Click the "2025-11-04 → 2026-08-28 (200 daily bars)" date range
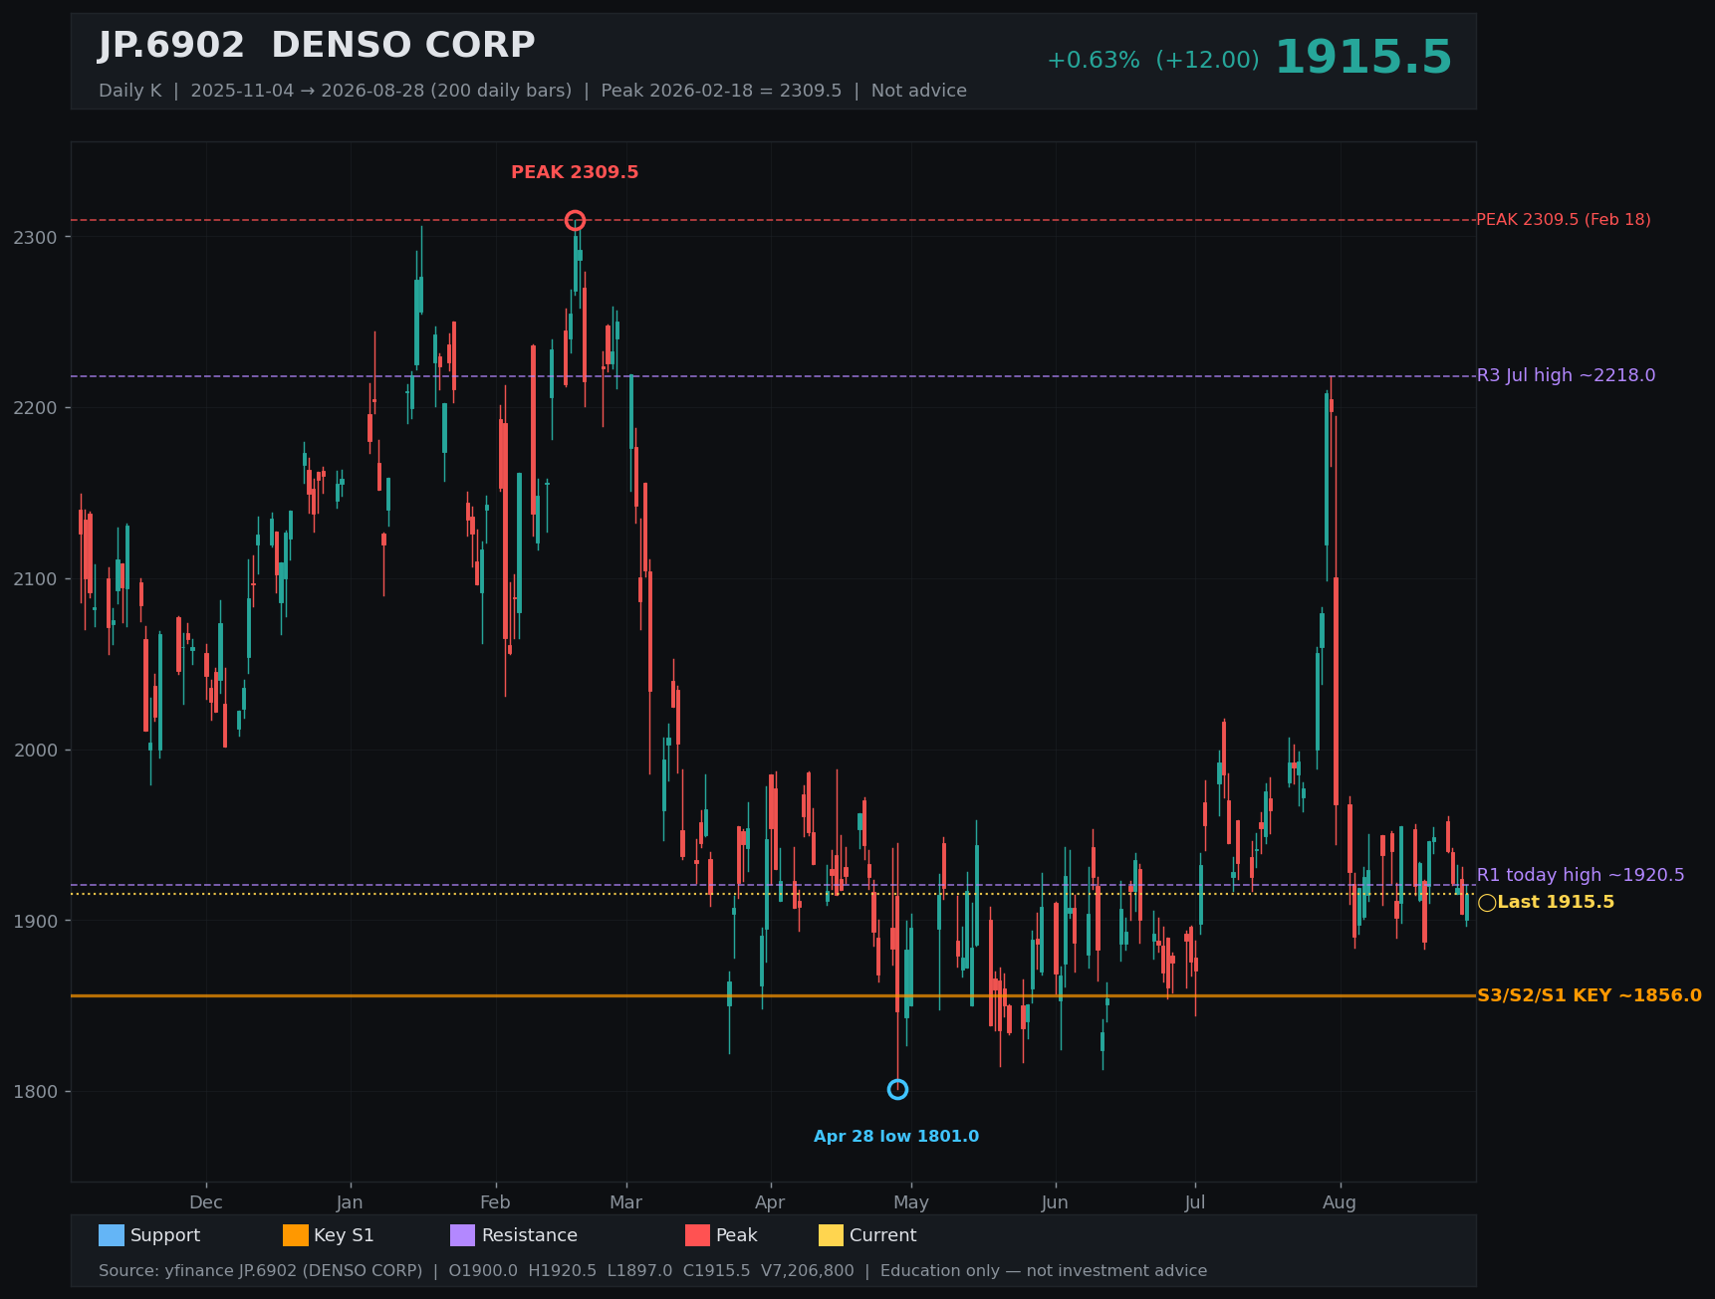Viewport: 1715px width, 1299px height. [381, 91]
